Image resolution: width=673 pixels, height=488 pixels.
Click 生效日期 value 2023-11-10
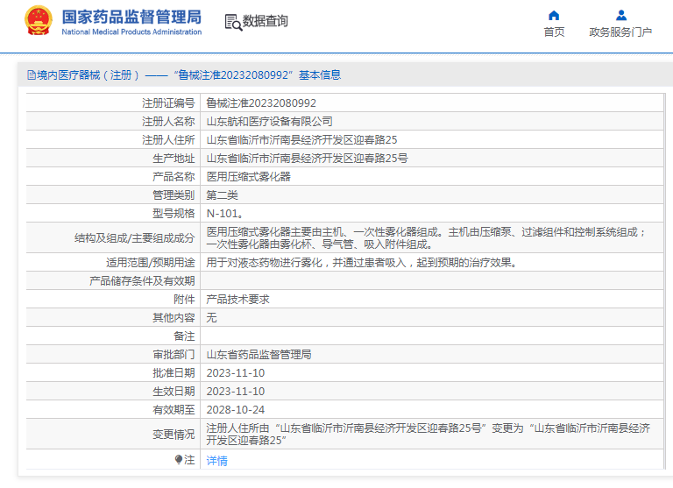tap(235, 392)
